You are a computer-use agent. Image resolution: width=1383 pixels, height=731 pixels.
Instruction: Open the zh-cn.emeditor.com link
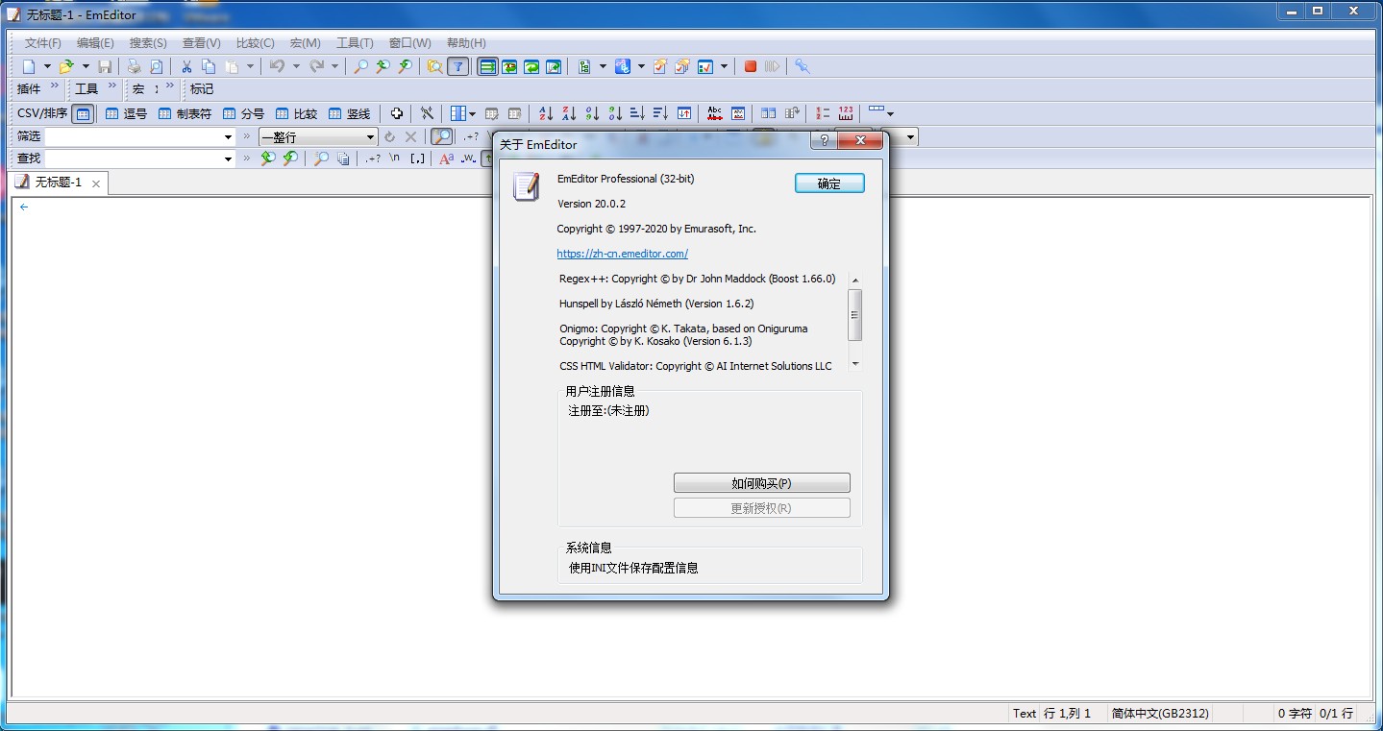click(623, 254)
